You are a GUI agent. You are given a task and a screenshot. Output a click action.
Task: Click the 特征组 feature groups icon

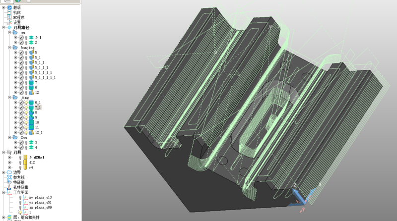point(9,182)
